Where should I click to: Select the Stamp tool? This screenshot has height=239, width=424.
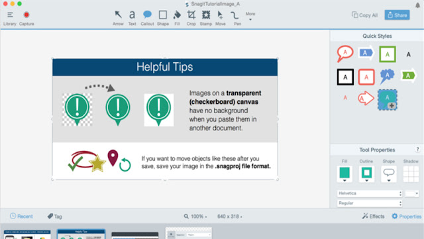206,19
